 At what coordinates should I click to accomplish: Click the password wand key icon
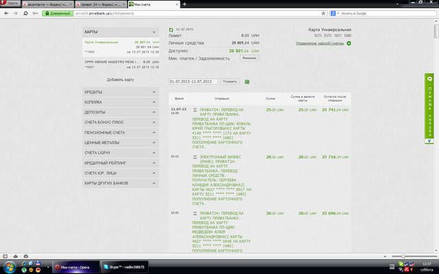point(35,13)
